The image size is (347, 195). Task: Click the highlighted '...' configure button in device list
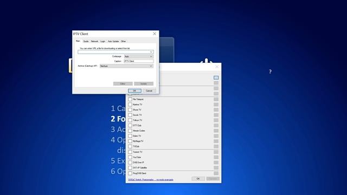(216, 77)
